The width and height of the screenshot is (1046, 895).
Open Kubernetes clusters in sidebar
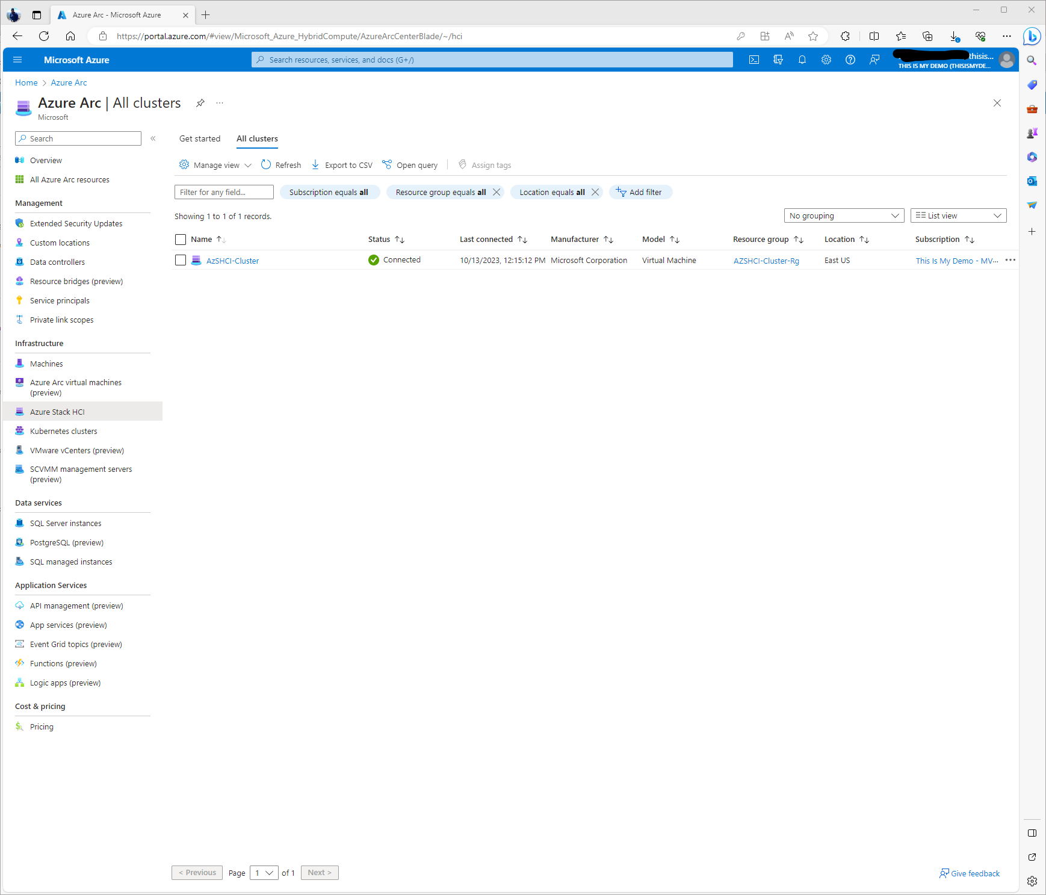click(x=63, y=431)
